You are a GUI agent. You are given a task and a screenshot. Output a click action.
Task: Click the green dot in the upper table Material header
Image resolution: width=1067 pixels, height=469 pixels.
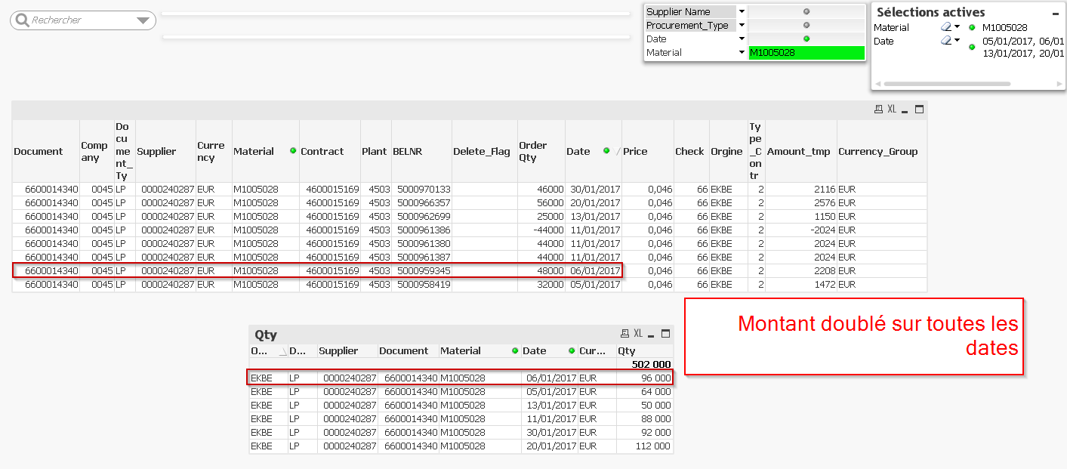click(x=293, y=151)
